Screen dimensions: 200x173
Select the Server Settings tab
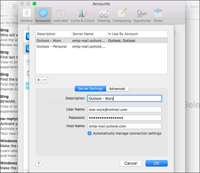point(90,89)
